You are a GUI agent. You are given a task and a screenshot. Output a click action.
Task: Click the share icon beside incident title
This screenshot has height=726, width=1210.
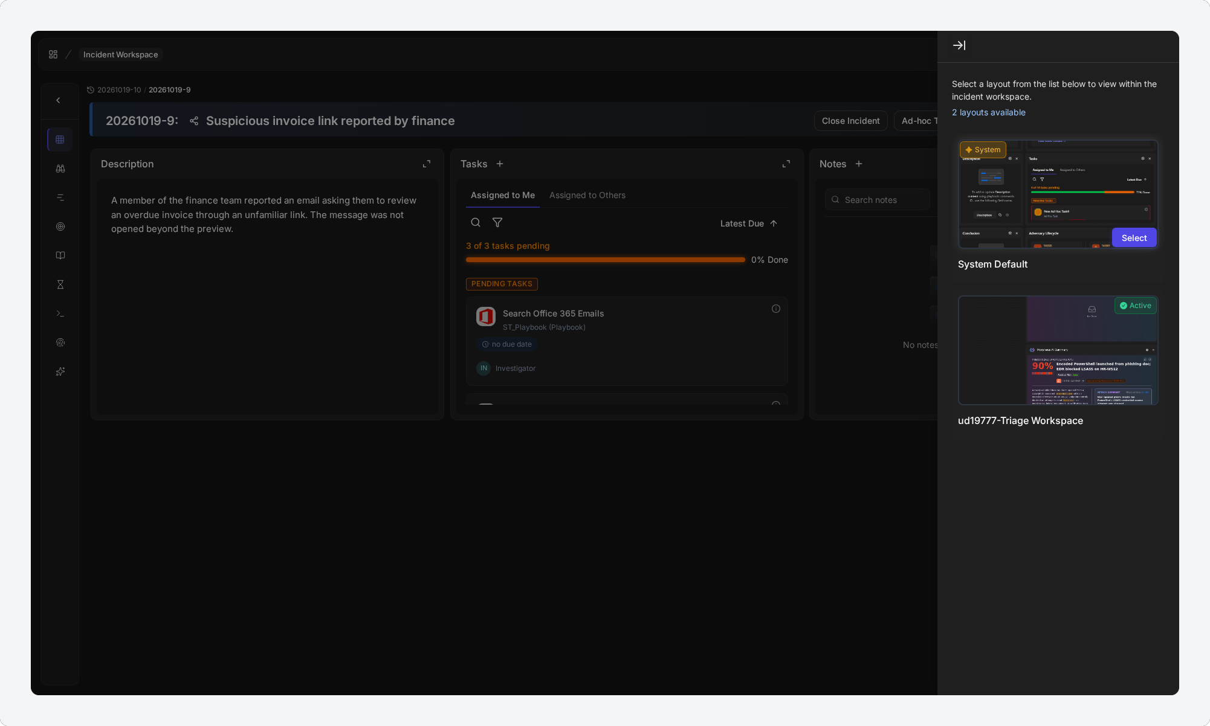[194, 121]
